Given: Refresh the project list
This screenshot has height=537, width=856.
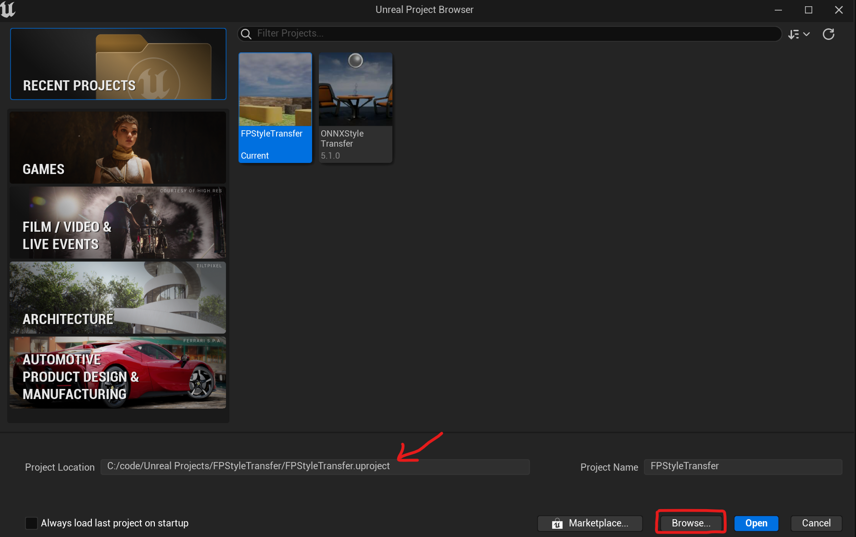Looking at the screenshot, I should click(829, 34).
